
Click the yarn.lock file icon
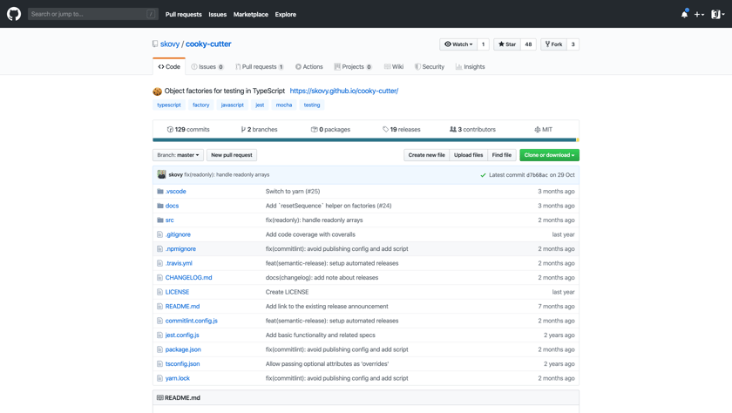160,378
